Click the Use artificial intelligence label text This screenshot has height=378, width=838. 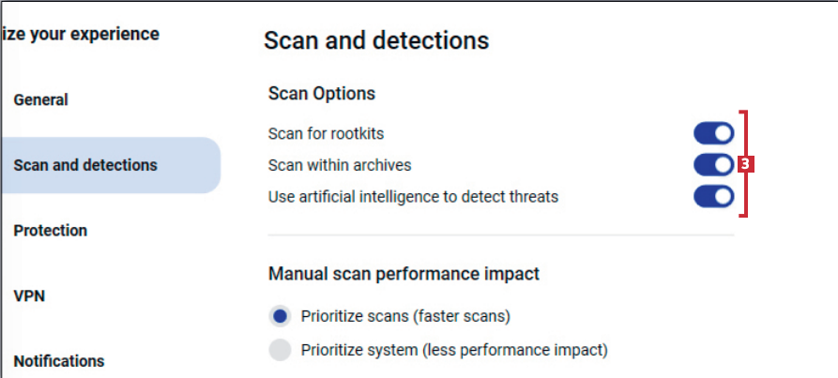(x=413, y=197)
